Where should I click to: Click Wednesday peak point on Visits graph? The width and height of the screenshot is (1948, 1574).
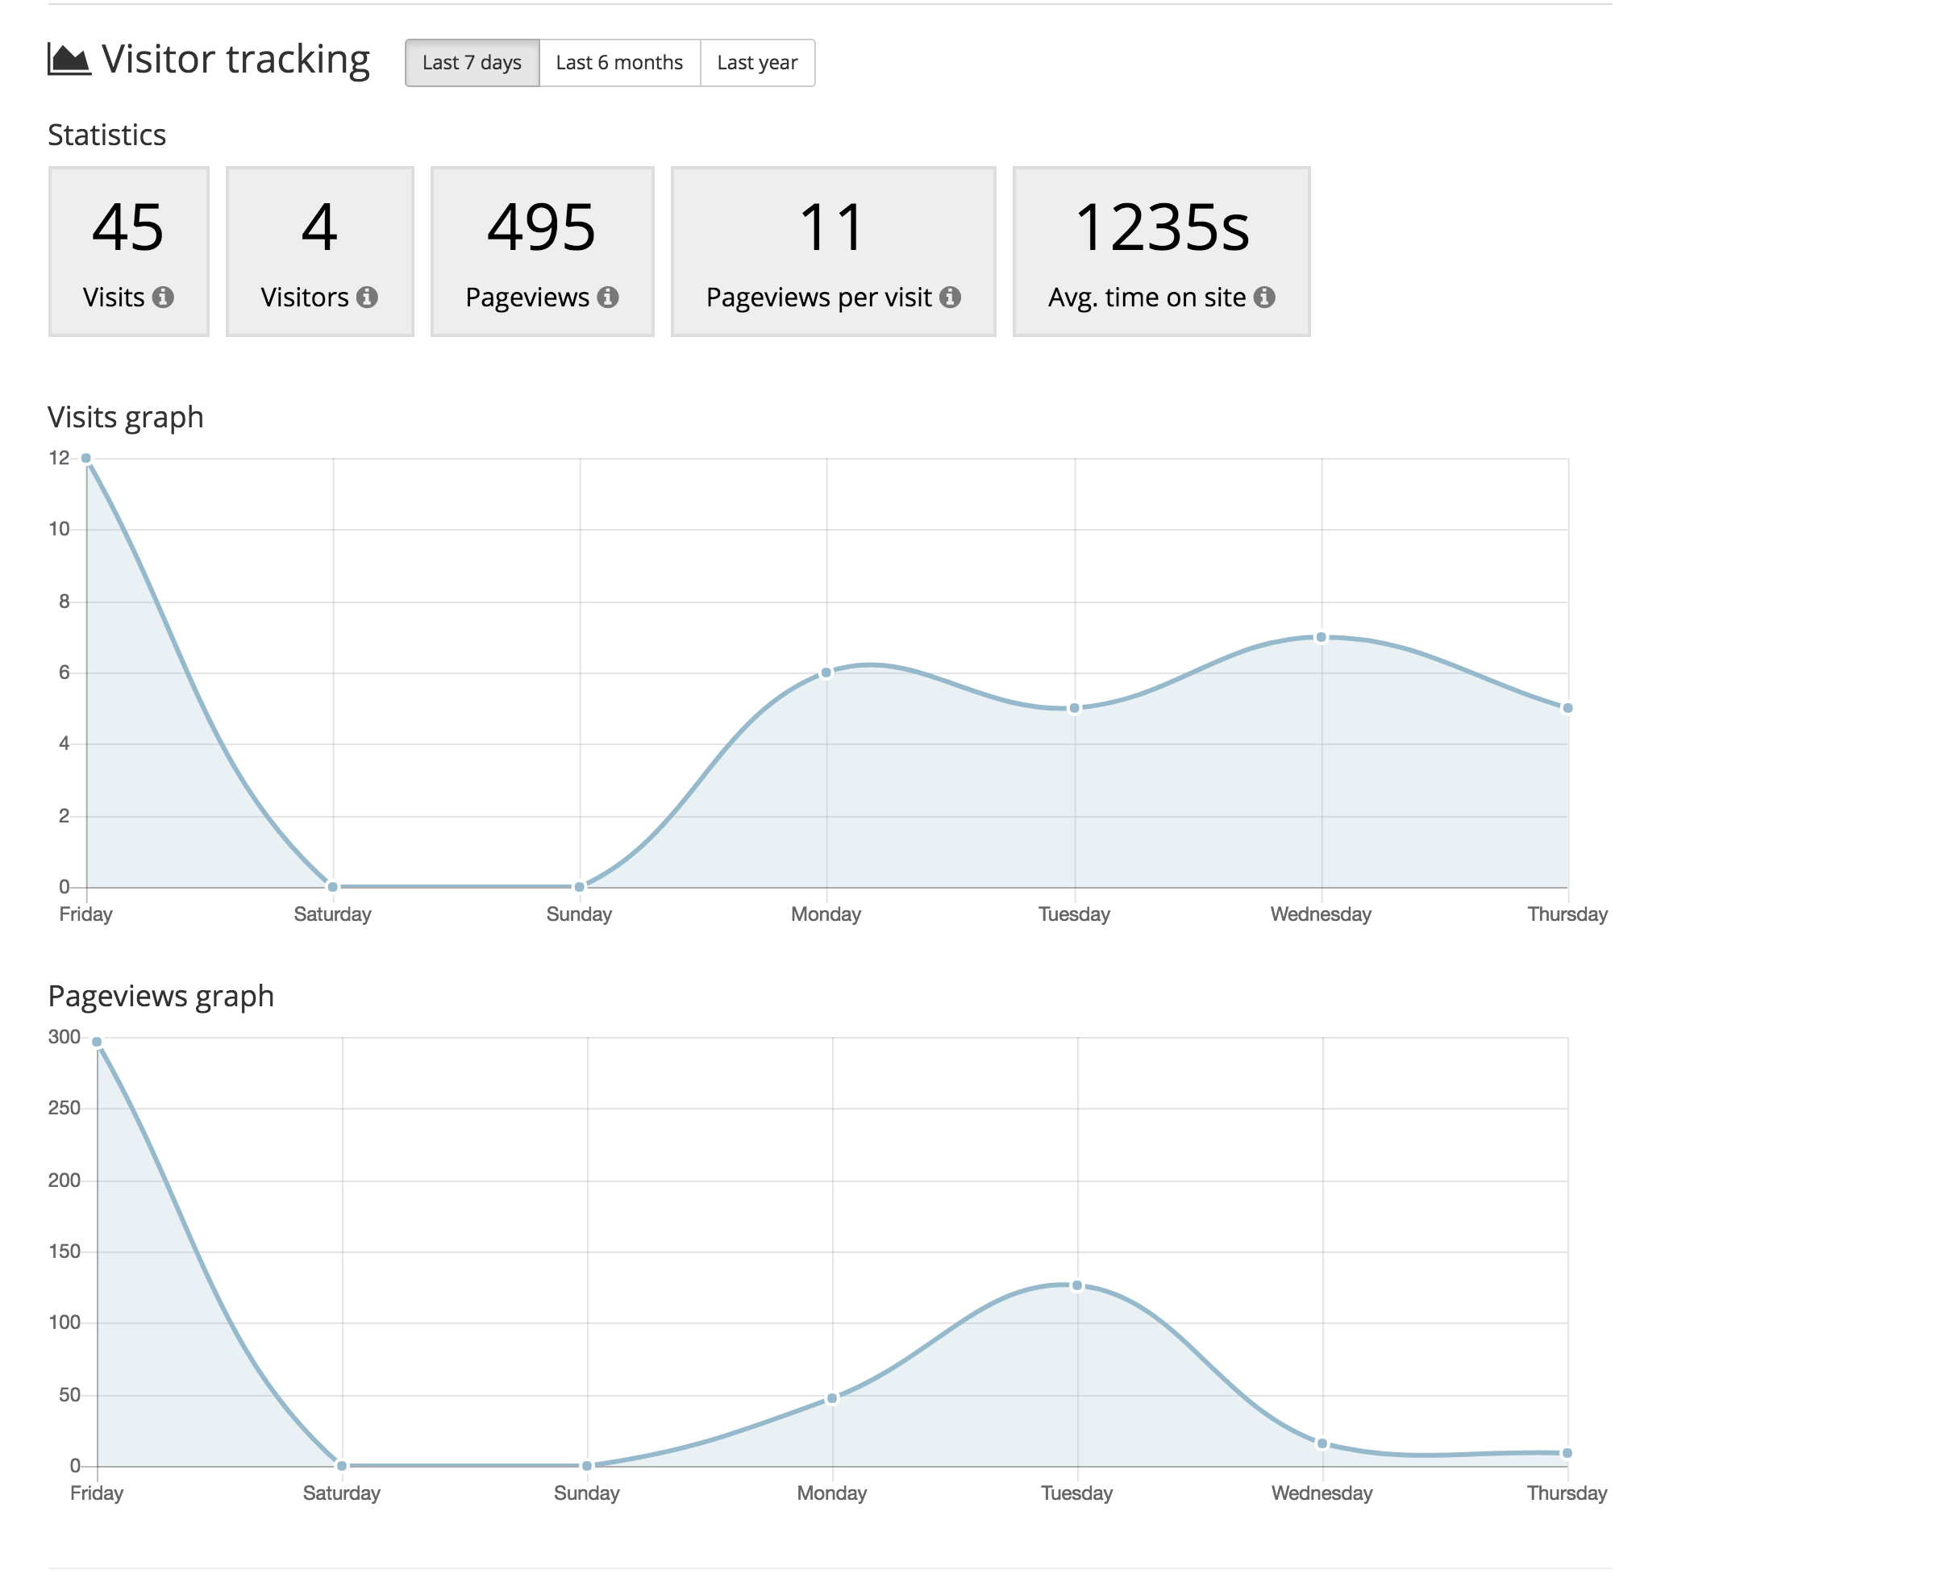[x=1322, y=637]
